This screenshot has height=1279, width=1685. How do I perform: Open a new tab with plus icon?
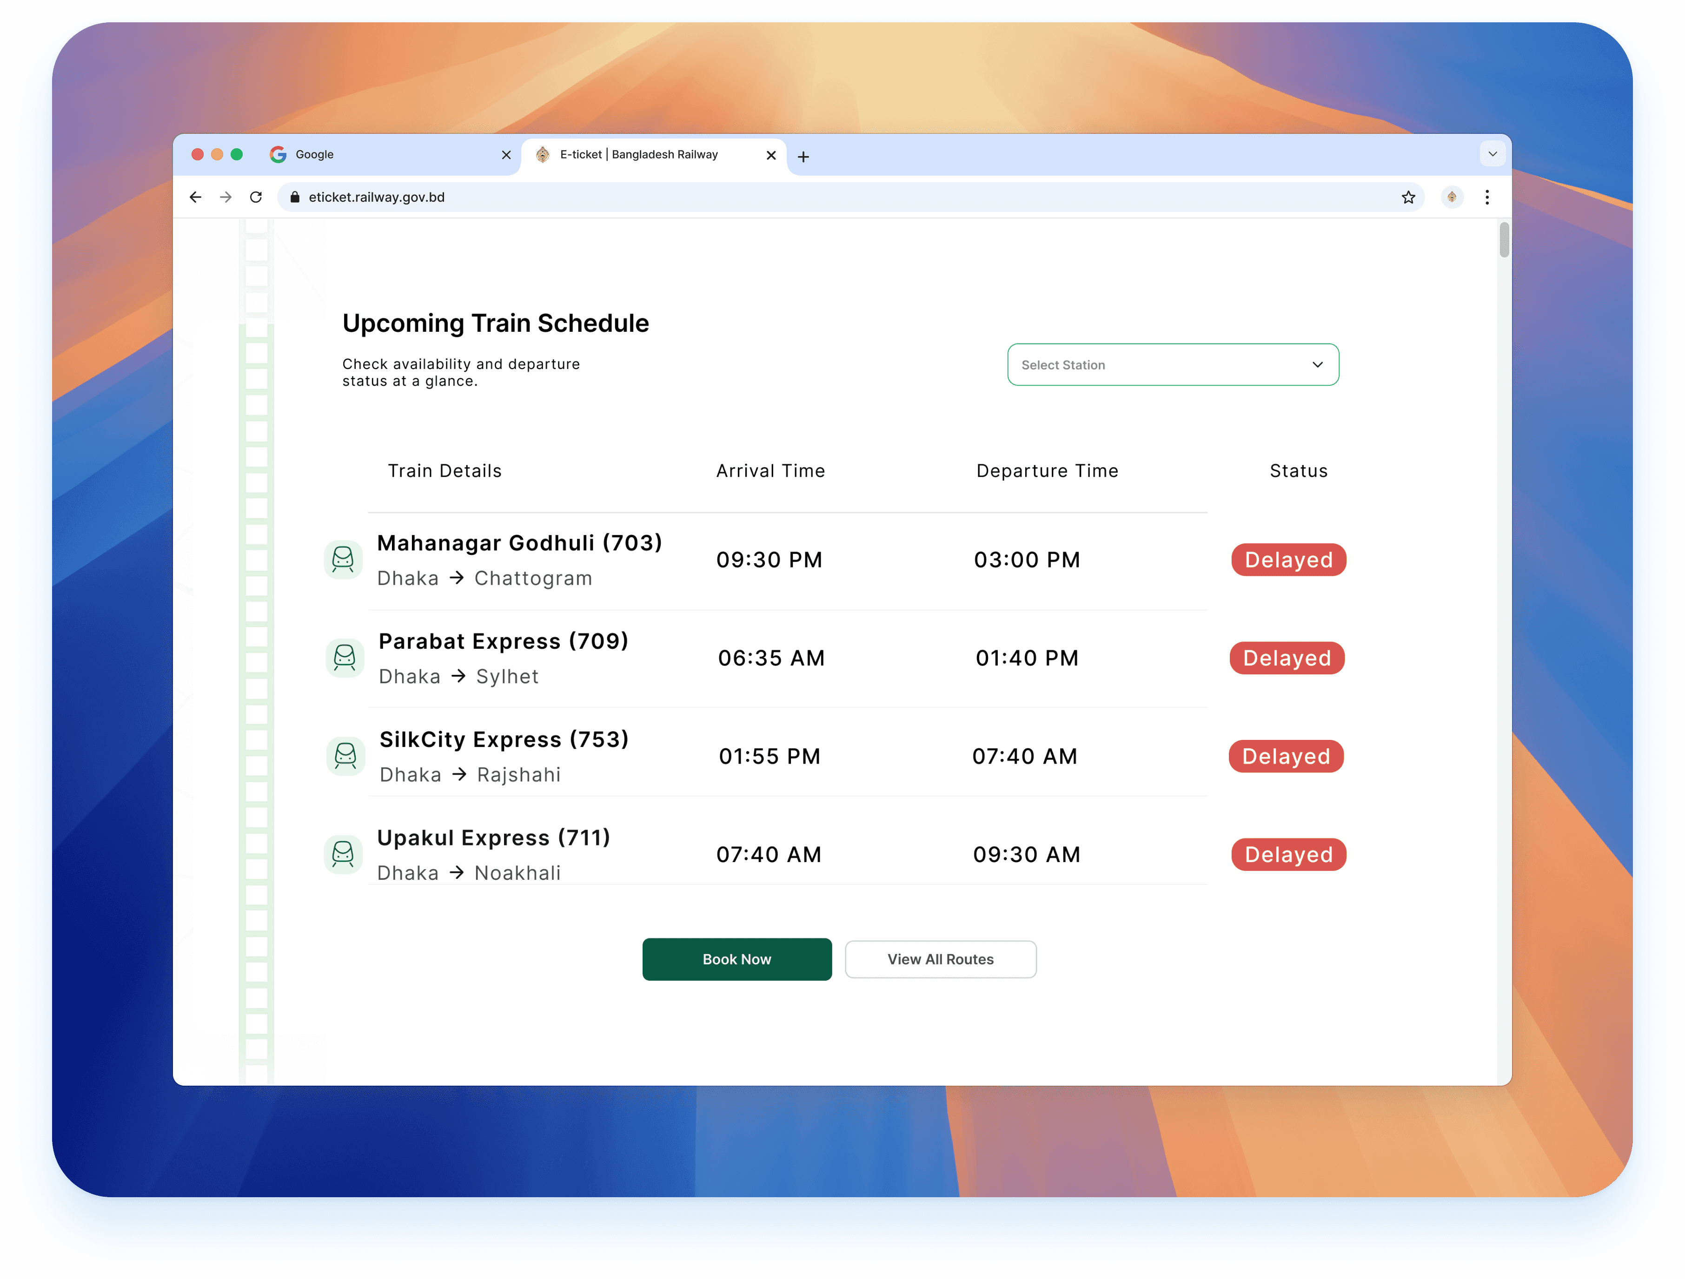coord(803,157)
